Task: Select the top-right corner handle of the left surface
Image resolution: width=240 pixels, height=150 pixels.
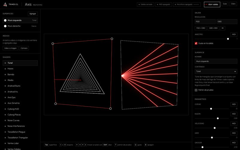Action: click(112, 39)
